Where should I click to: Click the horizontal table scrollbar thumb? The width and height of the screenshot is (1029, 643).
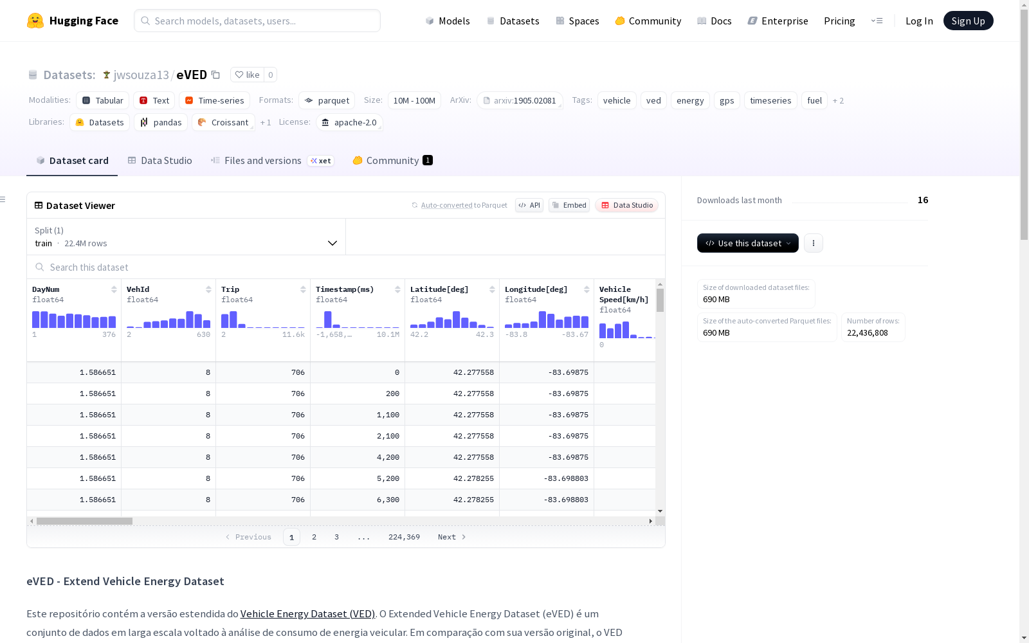84,521
